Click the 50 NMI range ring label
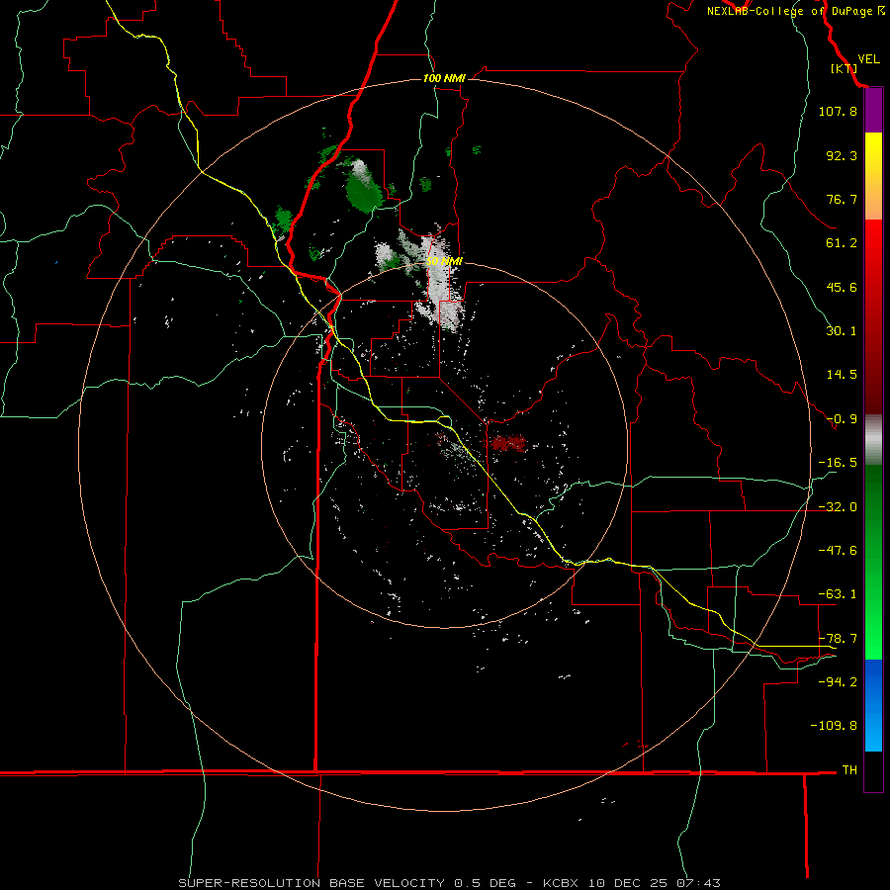The height and width of the screenshot is (890, 890). pos(444,262)
